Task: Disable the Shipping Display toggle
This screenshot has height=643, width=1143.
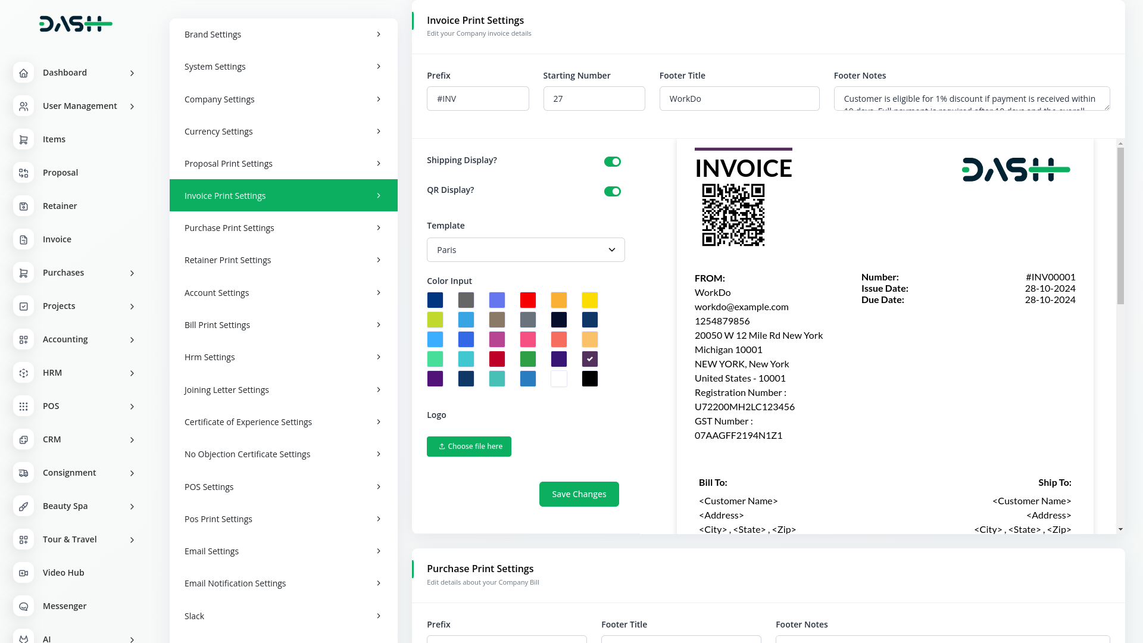Action: (612, 161)
